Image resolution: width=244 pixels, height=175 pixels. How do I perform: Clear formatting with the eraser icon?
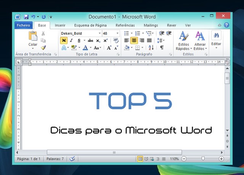(116, 41)
